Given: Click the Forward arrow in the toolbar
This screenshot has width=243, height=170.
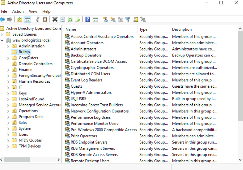Looking at the screenshot, I should point(10,20).
